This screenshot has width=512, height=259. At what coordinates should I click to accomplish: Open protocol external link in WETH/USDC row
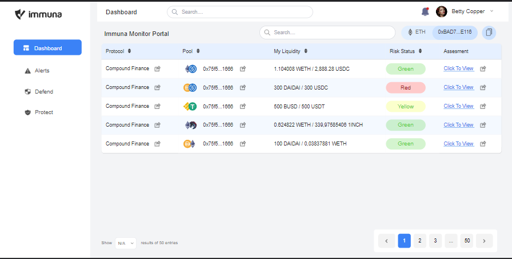[157, 69]
